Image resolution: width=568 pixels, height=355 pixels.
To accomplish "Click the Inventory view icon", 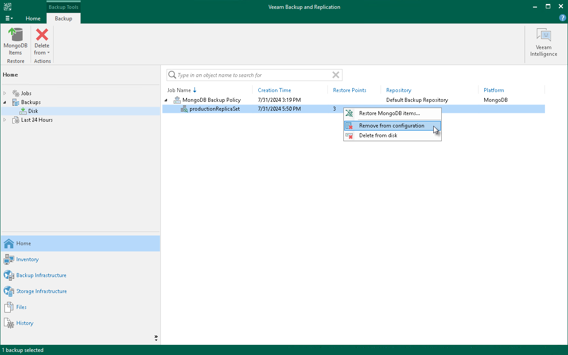I will (x=9, y=259).
